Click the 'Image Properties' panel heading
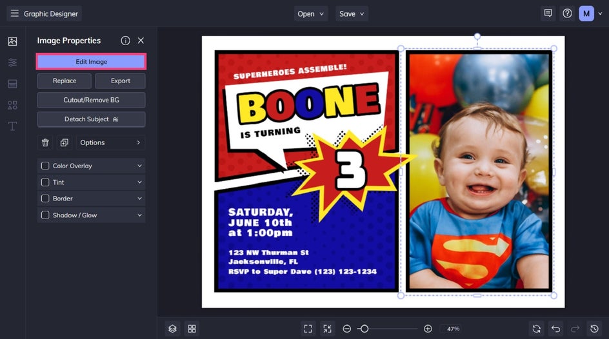 [69, 41]
